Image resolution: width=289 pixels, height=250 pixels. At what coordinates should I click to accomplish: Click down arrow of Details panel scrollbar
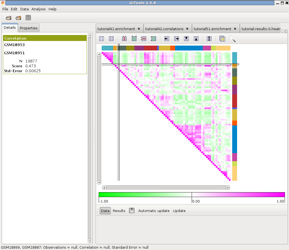pos(89,241)
